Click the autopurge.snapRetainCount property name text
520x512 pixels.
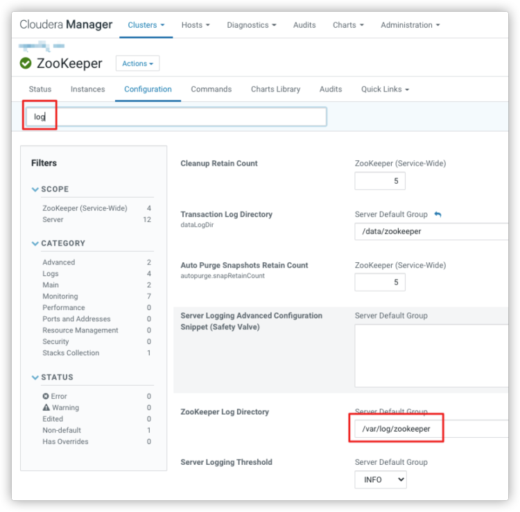(223, 275)
